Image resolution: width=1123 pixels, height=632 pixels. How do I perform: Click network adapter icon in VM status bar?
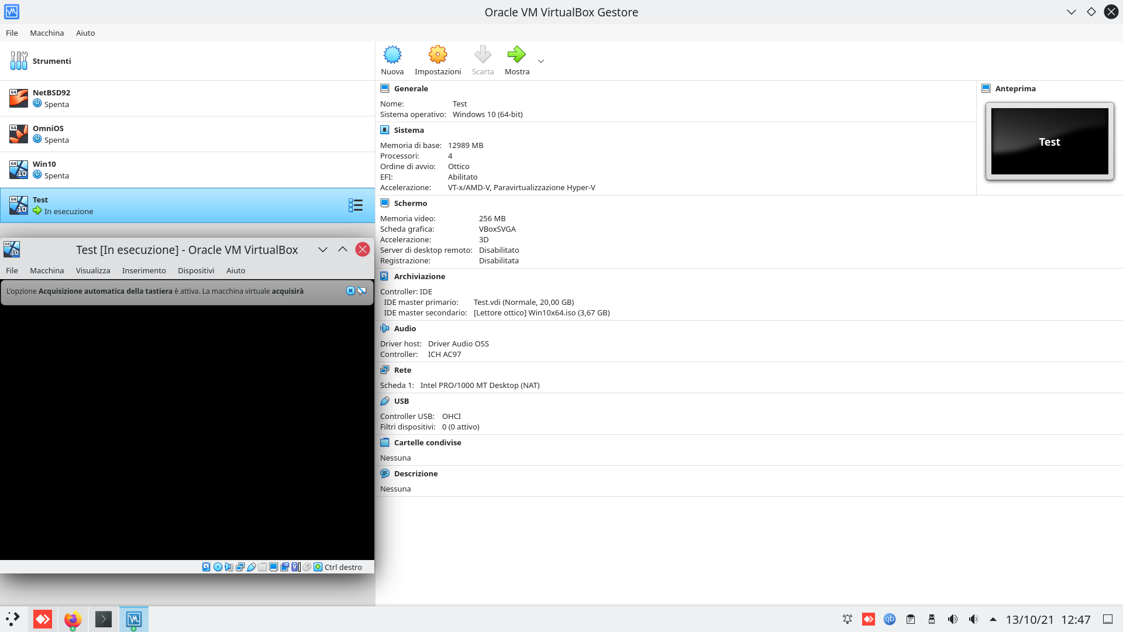240,567
